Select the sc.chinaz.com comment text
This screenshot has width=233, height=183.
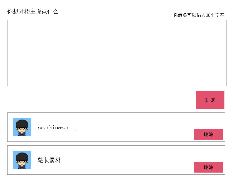pyautogui.click(x=57, y=127)
